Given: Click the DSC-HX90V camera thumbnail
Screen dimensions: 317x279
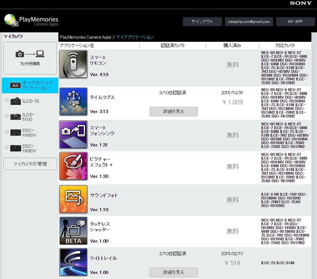Looking at the screenshot, I should tap(16, 148).
